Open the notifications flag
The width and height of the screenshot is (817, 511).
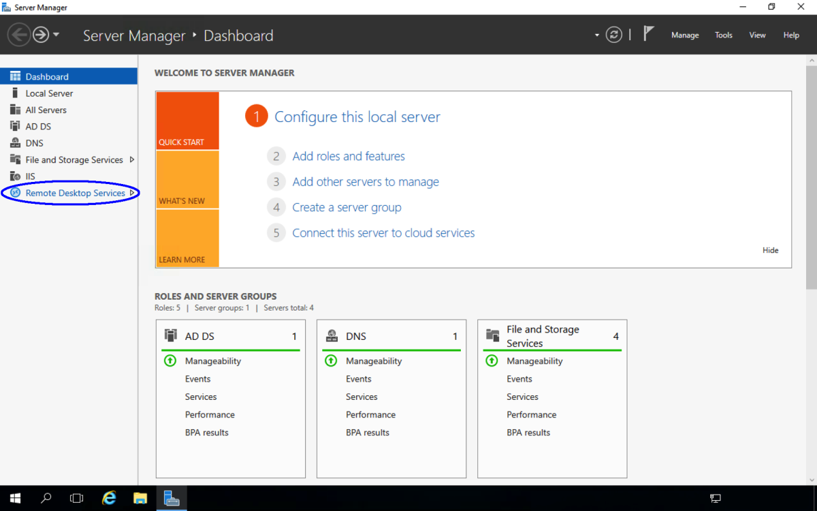click(x=649, y=33)
